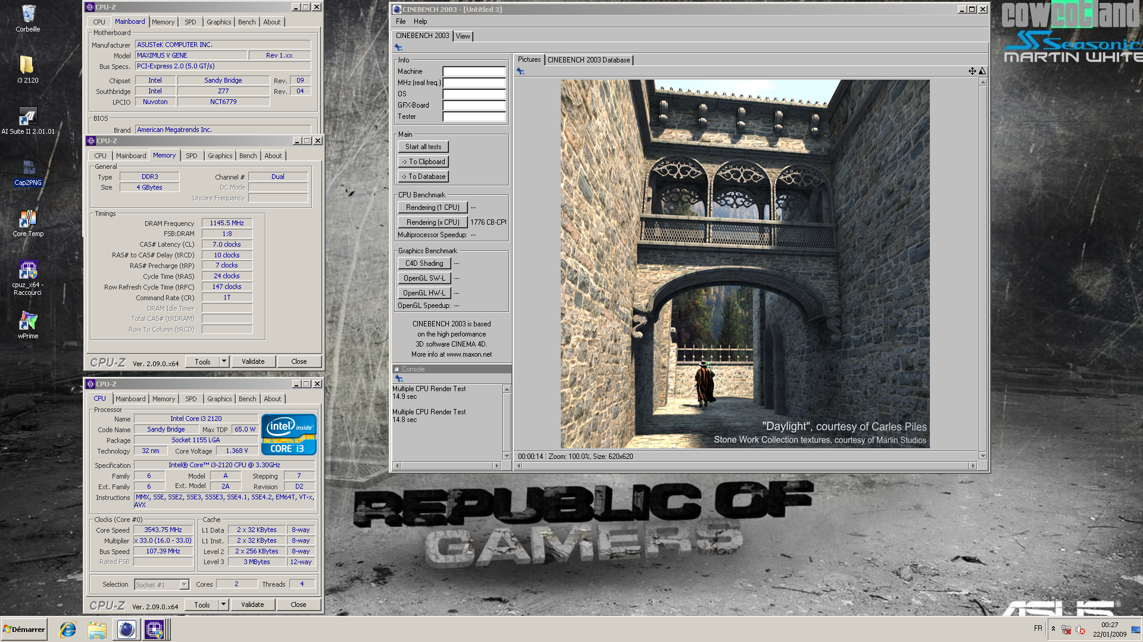1143x642 pixels.
Task: Click FR language indicator in taskbar
Action: 1038,628
